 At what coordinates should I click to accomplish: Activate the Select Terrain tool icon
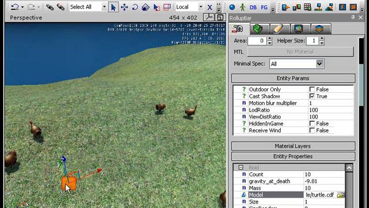click(156, 7)
